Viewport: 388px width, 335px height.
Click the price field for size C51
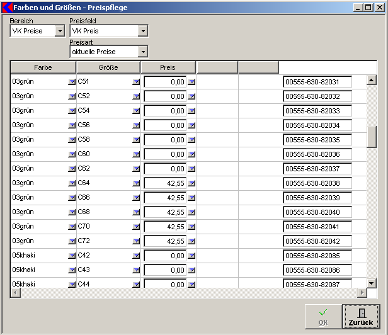click(165, 82)
